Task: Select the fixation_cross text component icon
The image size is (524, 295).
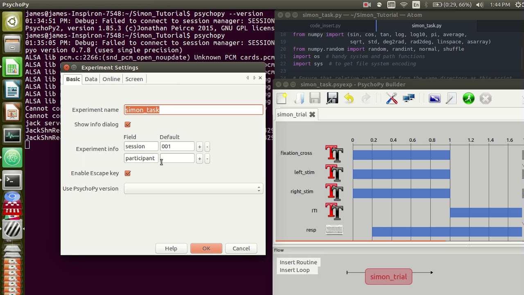Action: 334,154
